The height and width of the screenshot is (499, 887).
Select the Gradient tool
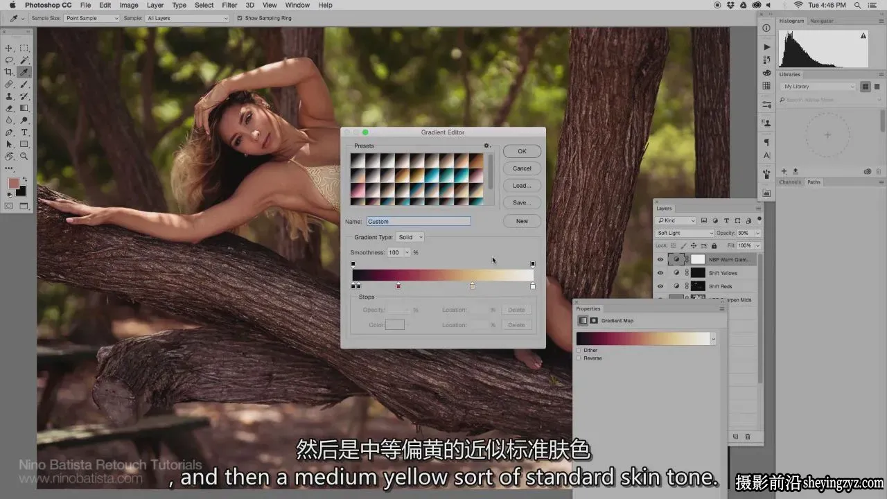coord(24,108)
